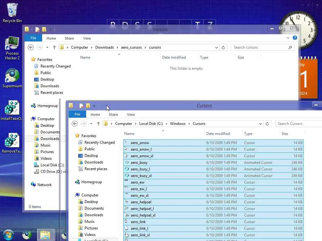Open File tab in cursors back window
This screenshot has height=241, width=322.
[x=33, y=38]
